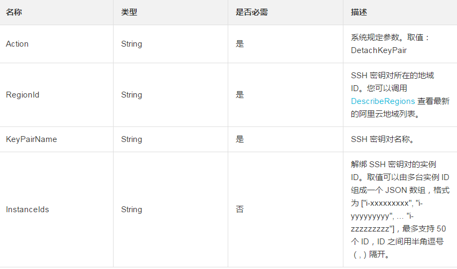This screenshot has height=269, width=457.
Task: Click the SSH 密钥对名称 description text
Action: click(x=381, y=139)
